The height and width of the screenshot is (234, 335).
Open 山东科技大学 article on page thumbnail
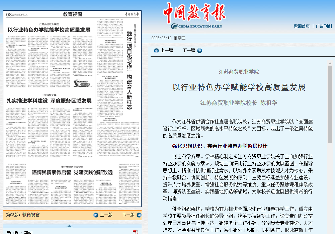click(49, 100)
